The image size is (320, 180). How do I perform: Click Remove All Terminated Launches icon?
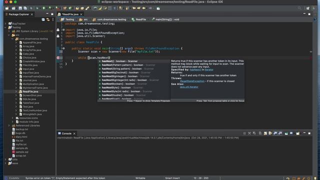coord(254,133)
